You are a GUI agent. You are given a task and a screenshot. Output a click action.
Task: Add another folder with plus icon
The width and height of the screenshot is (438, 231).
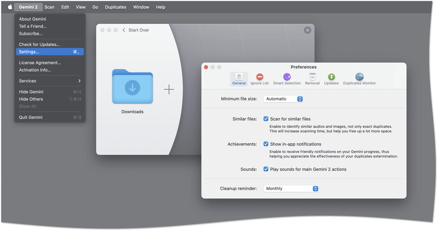click(x=169, y=89)
